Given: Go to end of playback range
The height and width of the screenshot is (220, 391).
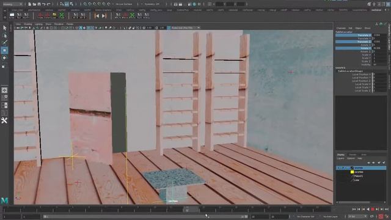Looking at the screenshot, I should coord(387,209).
